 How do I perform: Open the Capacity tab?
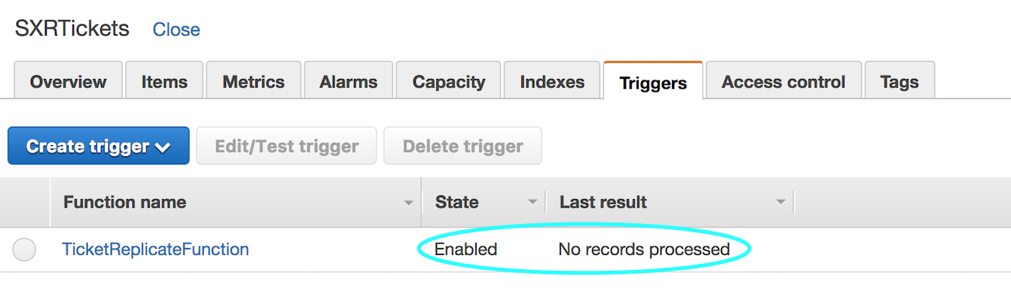(449, 81)
